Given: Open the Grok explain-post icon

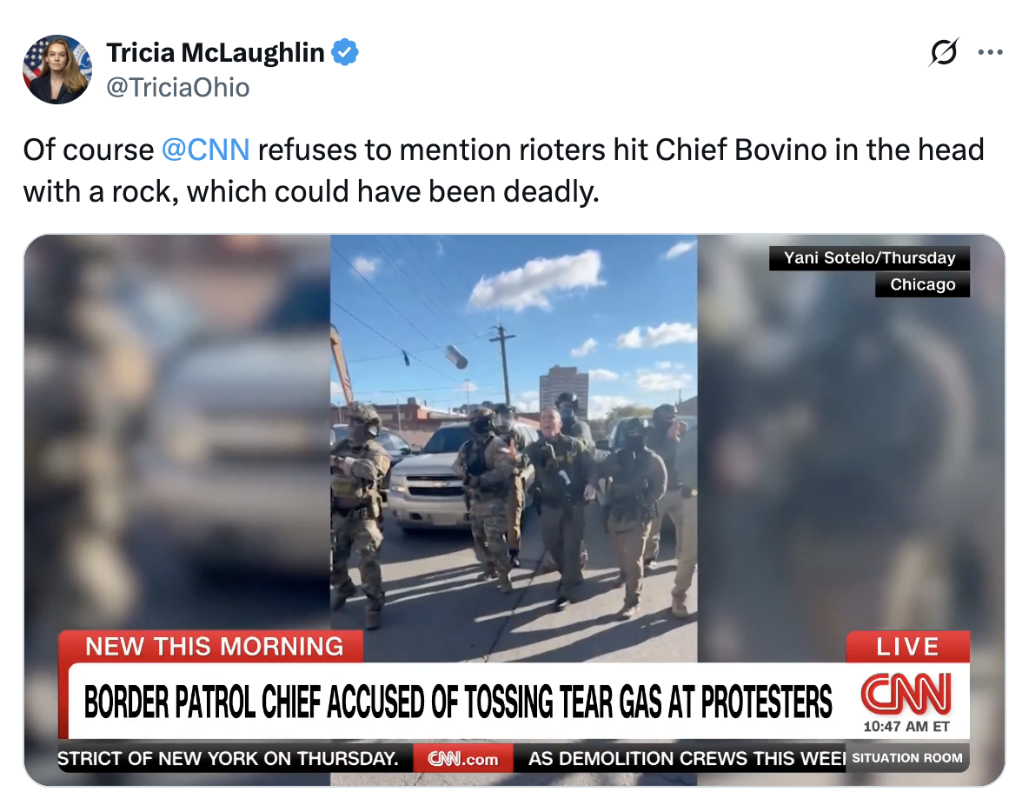Looking at the screenshot, I should click(944, 52).
